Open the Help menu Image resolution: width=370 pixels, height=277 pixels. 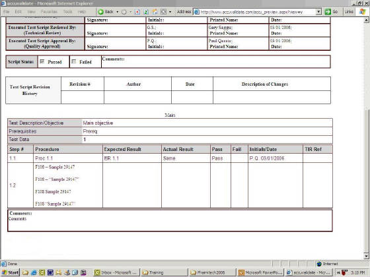tap(81, 12)
